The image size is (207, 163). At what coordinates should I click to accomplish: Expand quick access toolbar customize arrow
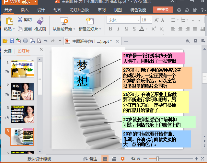(x=60, y=41)
